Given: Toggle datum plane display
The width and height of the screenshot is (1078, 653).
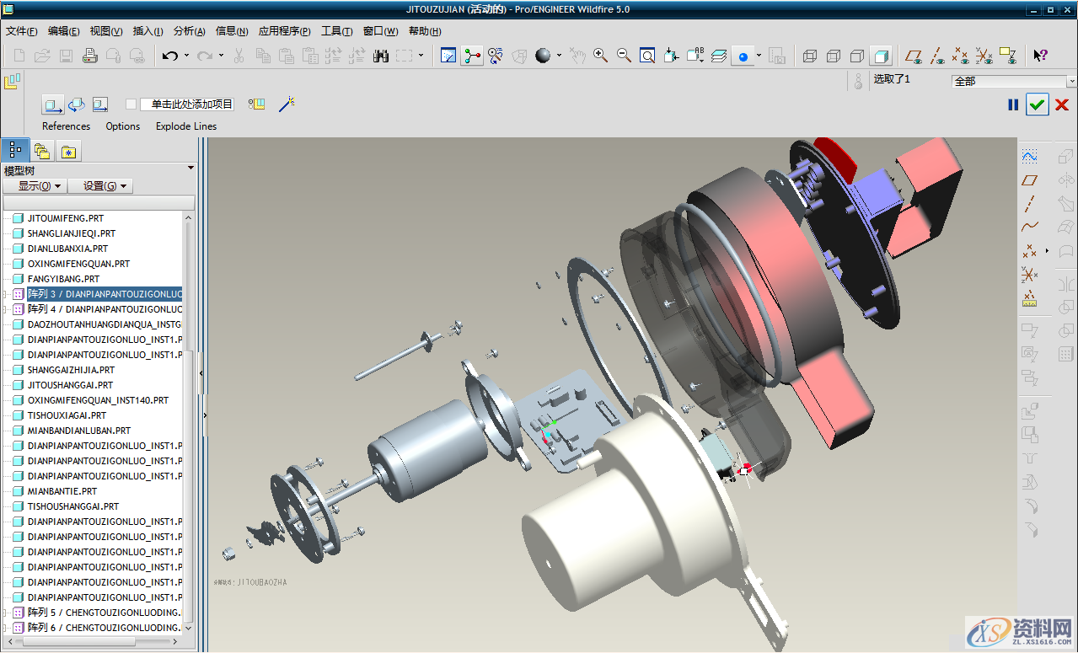Looking at the screenshot, I should coord(913,56).
